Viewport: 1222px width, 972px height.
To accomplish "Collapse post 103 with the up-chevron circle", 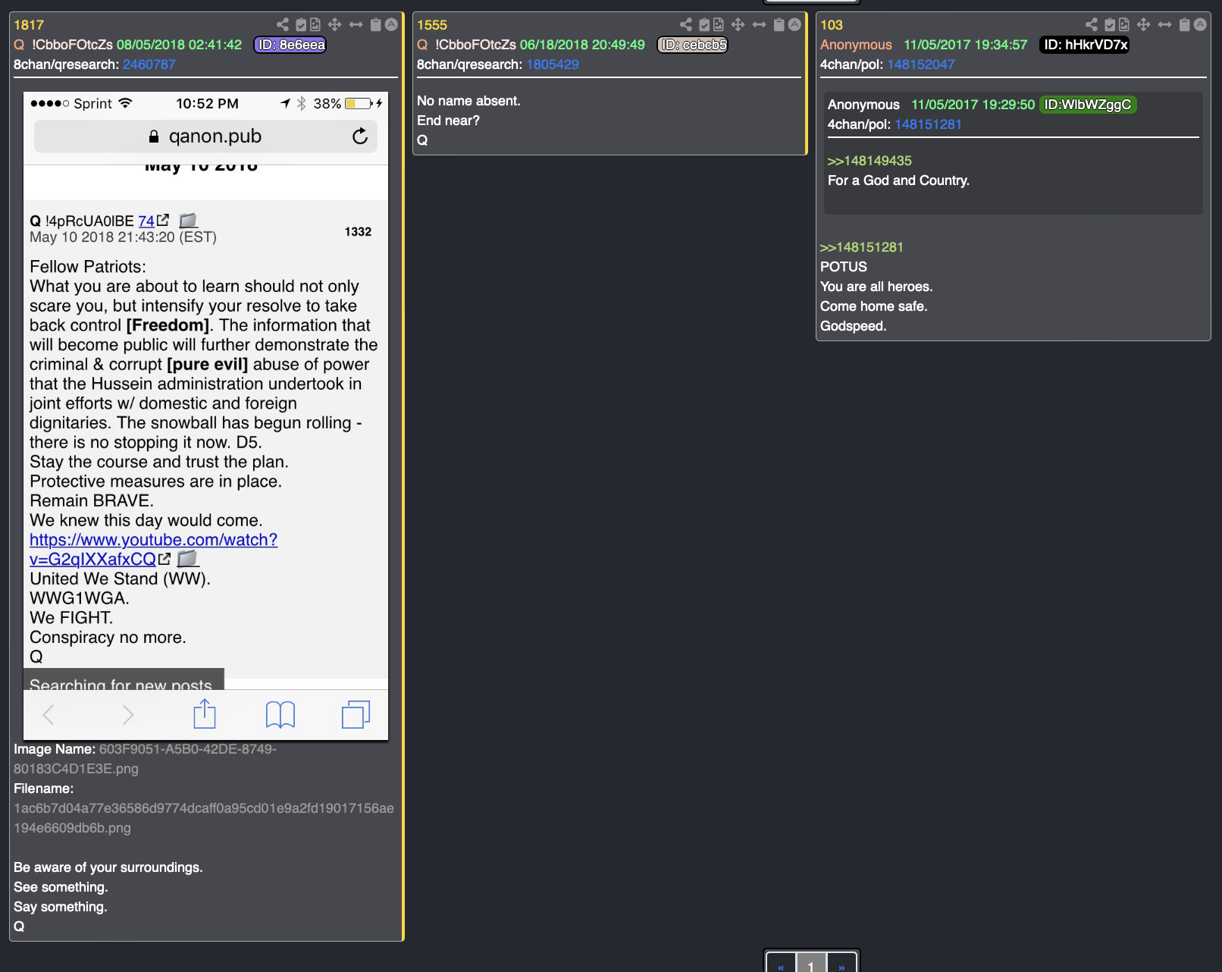I will pyautogui.click(x=1200, y=24).
